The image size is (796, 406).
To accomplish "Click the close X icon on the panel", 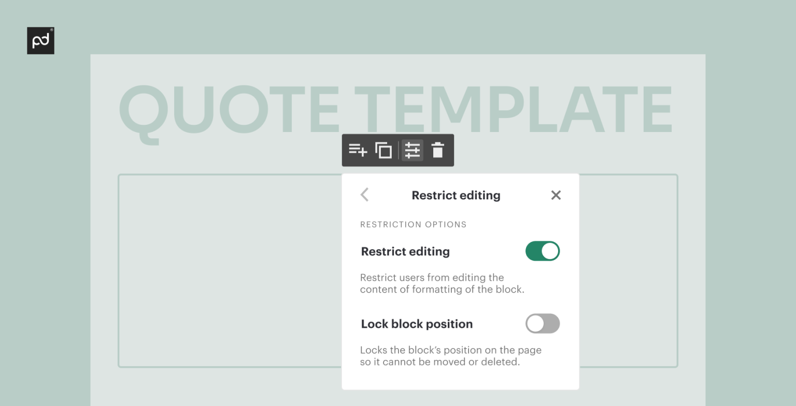I will pyautogui.click(x=556, y=195).
